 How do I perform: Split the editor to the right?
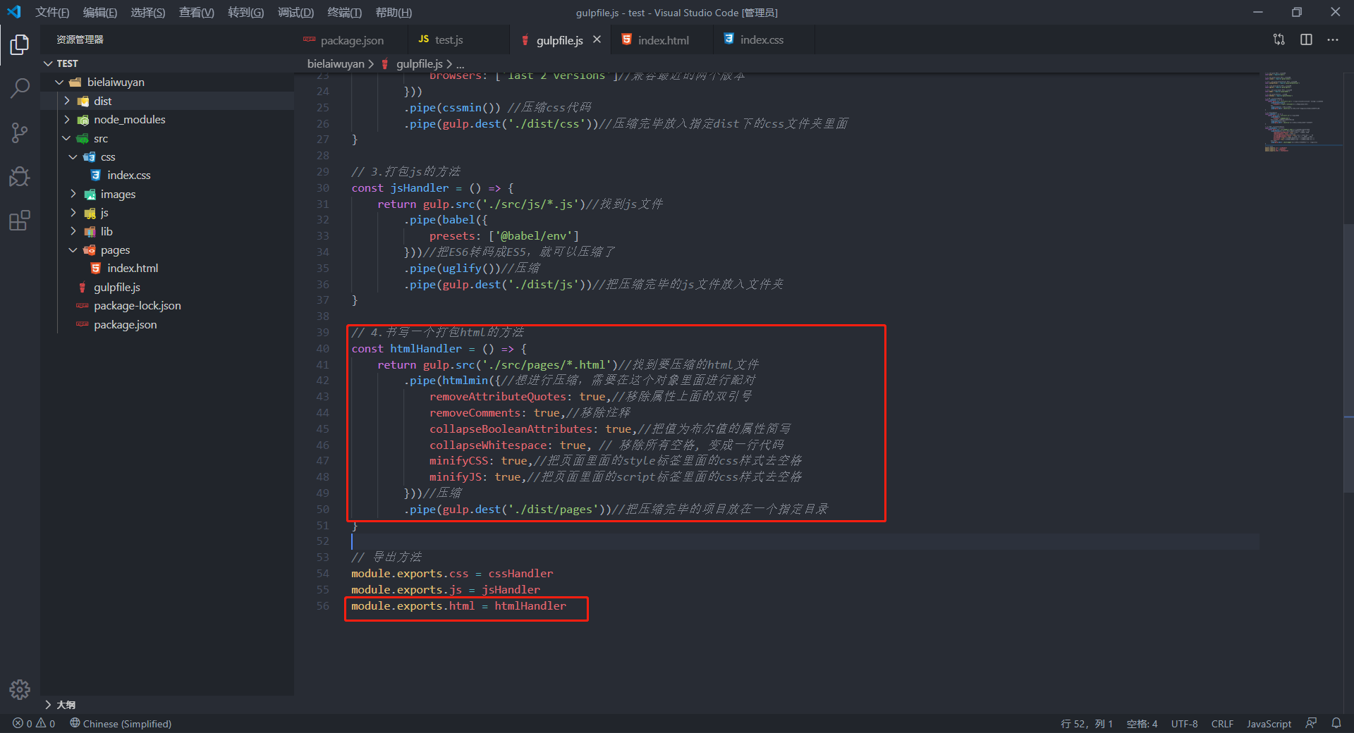tap(1306, 39)
